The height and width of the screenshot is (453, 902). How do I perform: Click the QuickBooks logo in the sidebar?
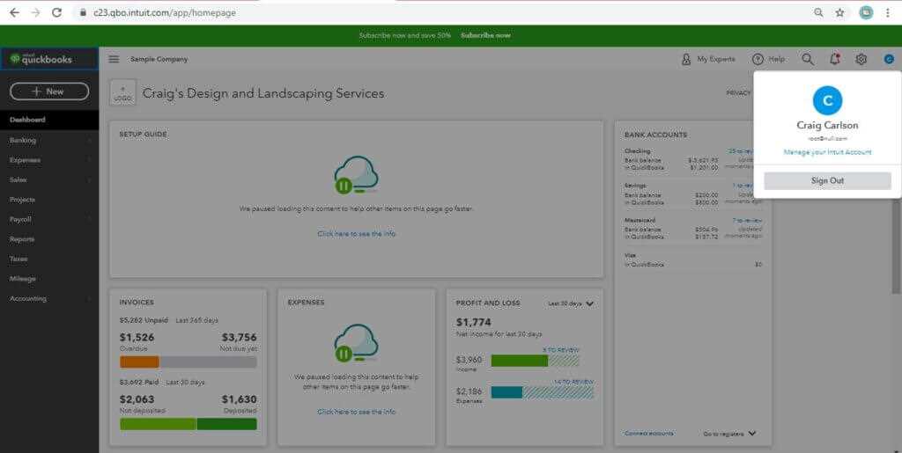point(41,59)
